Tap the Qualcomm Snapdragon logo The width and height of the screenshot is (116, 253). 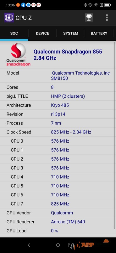(x=18, y=54)
